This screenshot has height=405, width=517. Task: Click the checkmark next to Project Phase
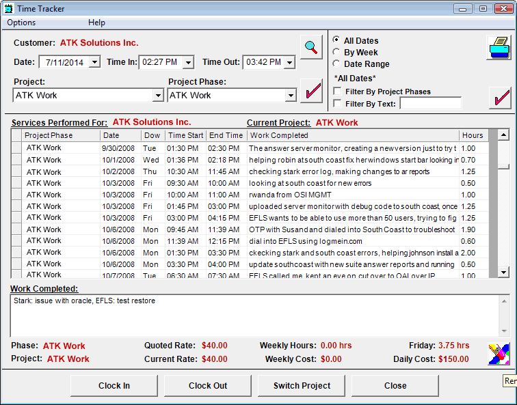tap(312, 91)
